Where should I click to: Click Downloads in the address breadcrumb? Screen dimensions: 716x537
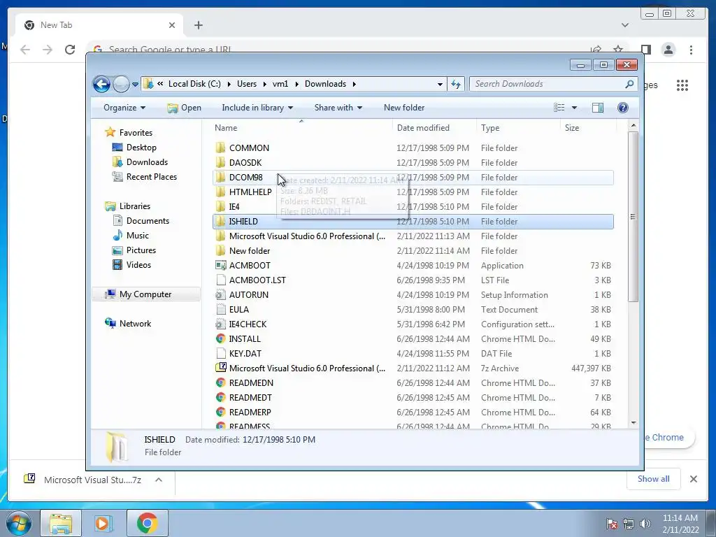pyautogui.click(x=325, y=84)
